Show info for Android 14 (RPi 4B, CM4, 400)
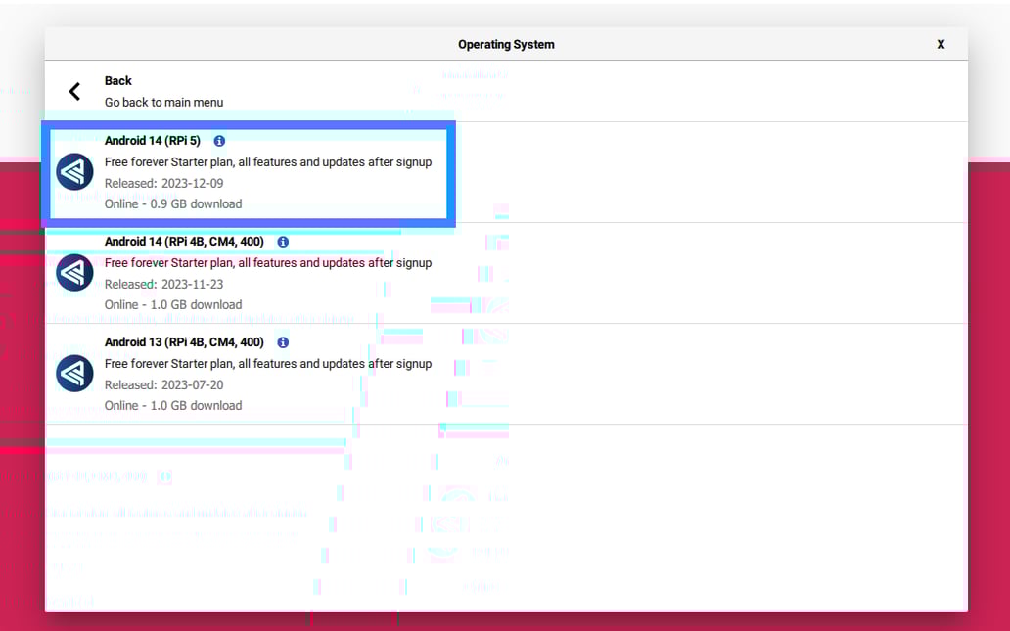The image size is (1010, 631). click(x=283, y=242)
